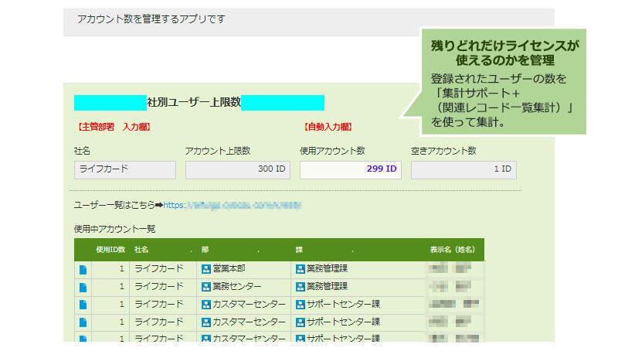618x358 pixels.
Task: Open the ユーザー一覧 URL link
Action: pos(231,206)
